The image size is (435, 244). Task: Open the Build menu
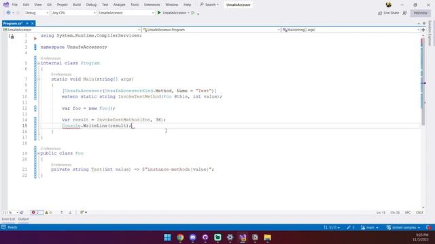click(77, 5)
